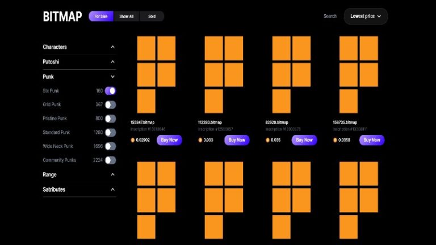436x245 pixels.
Task: Enable the Community Punks toggle
Action: click(111, 160)
